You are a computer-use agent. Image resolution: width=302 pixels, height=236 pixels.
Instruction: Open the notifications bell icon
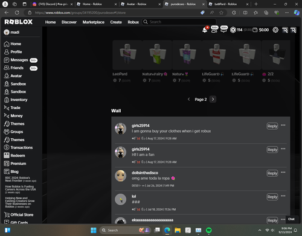click(205, 30)
